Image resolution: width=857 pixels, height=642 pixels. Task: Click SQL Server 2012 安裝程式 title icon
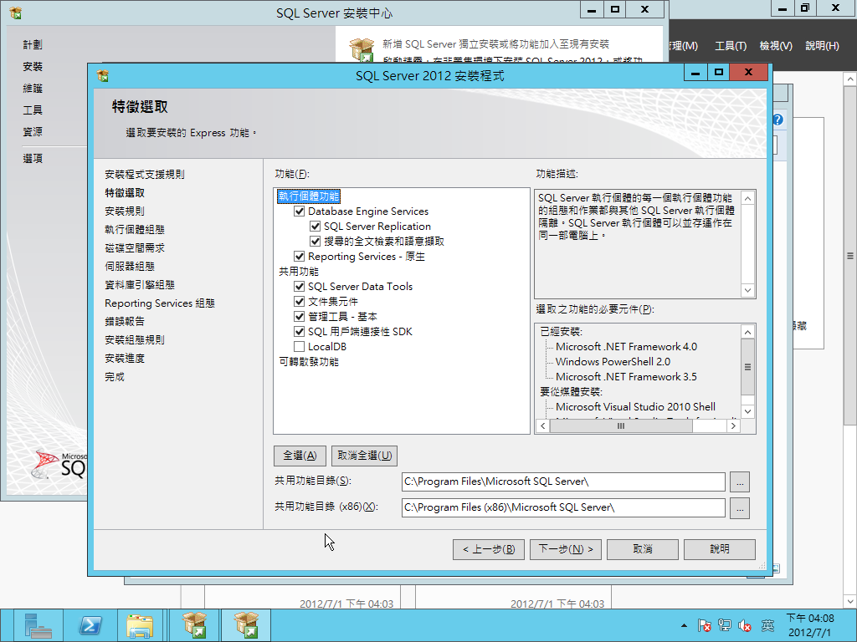tap(103, 75)
